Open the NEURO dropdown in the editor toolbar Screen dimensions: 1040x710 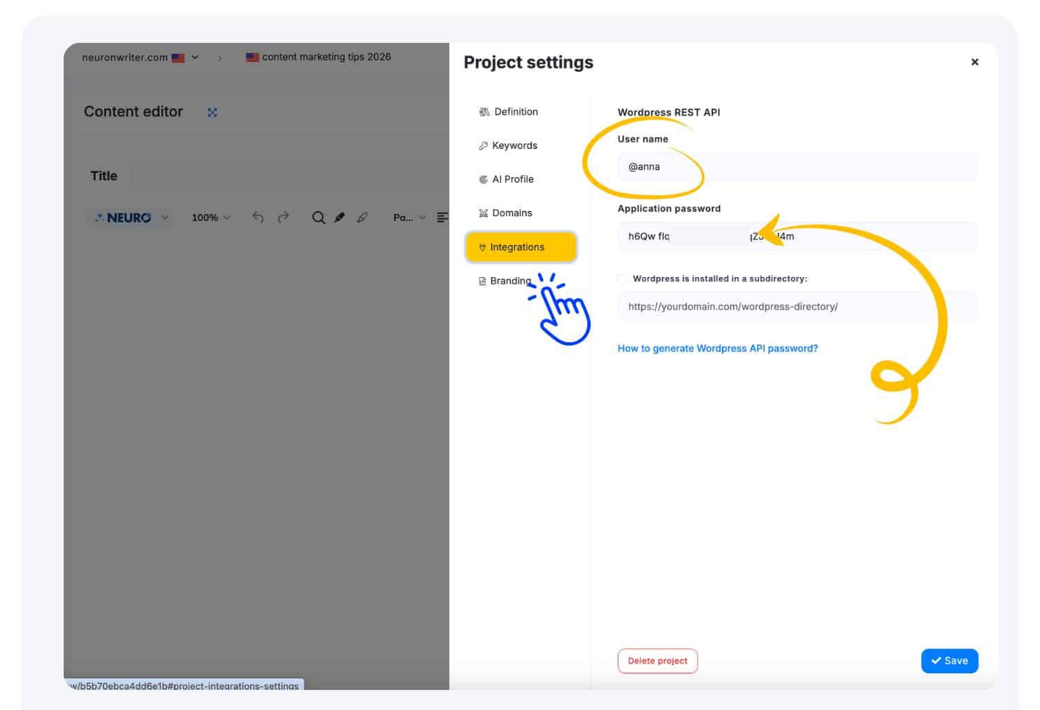click(x=130, y=217)
